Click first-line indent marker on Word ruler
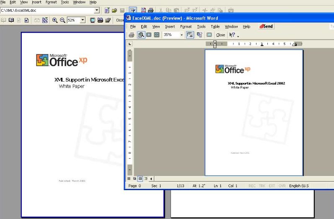The image size is (334, 219). pos(215,42)
